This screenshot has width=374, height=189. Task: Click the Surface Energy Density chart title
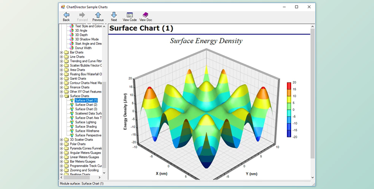206,41
